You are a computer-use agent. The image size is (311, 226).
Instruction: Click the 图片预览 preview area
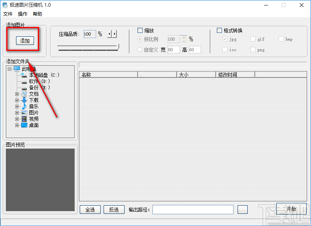point(40,180)
